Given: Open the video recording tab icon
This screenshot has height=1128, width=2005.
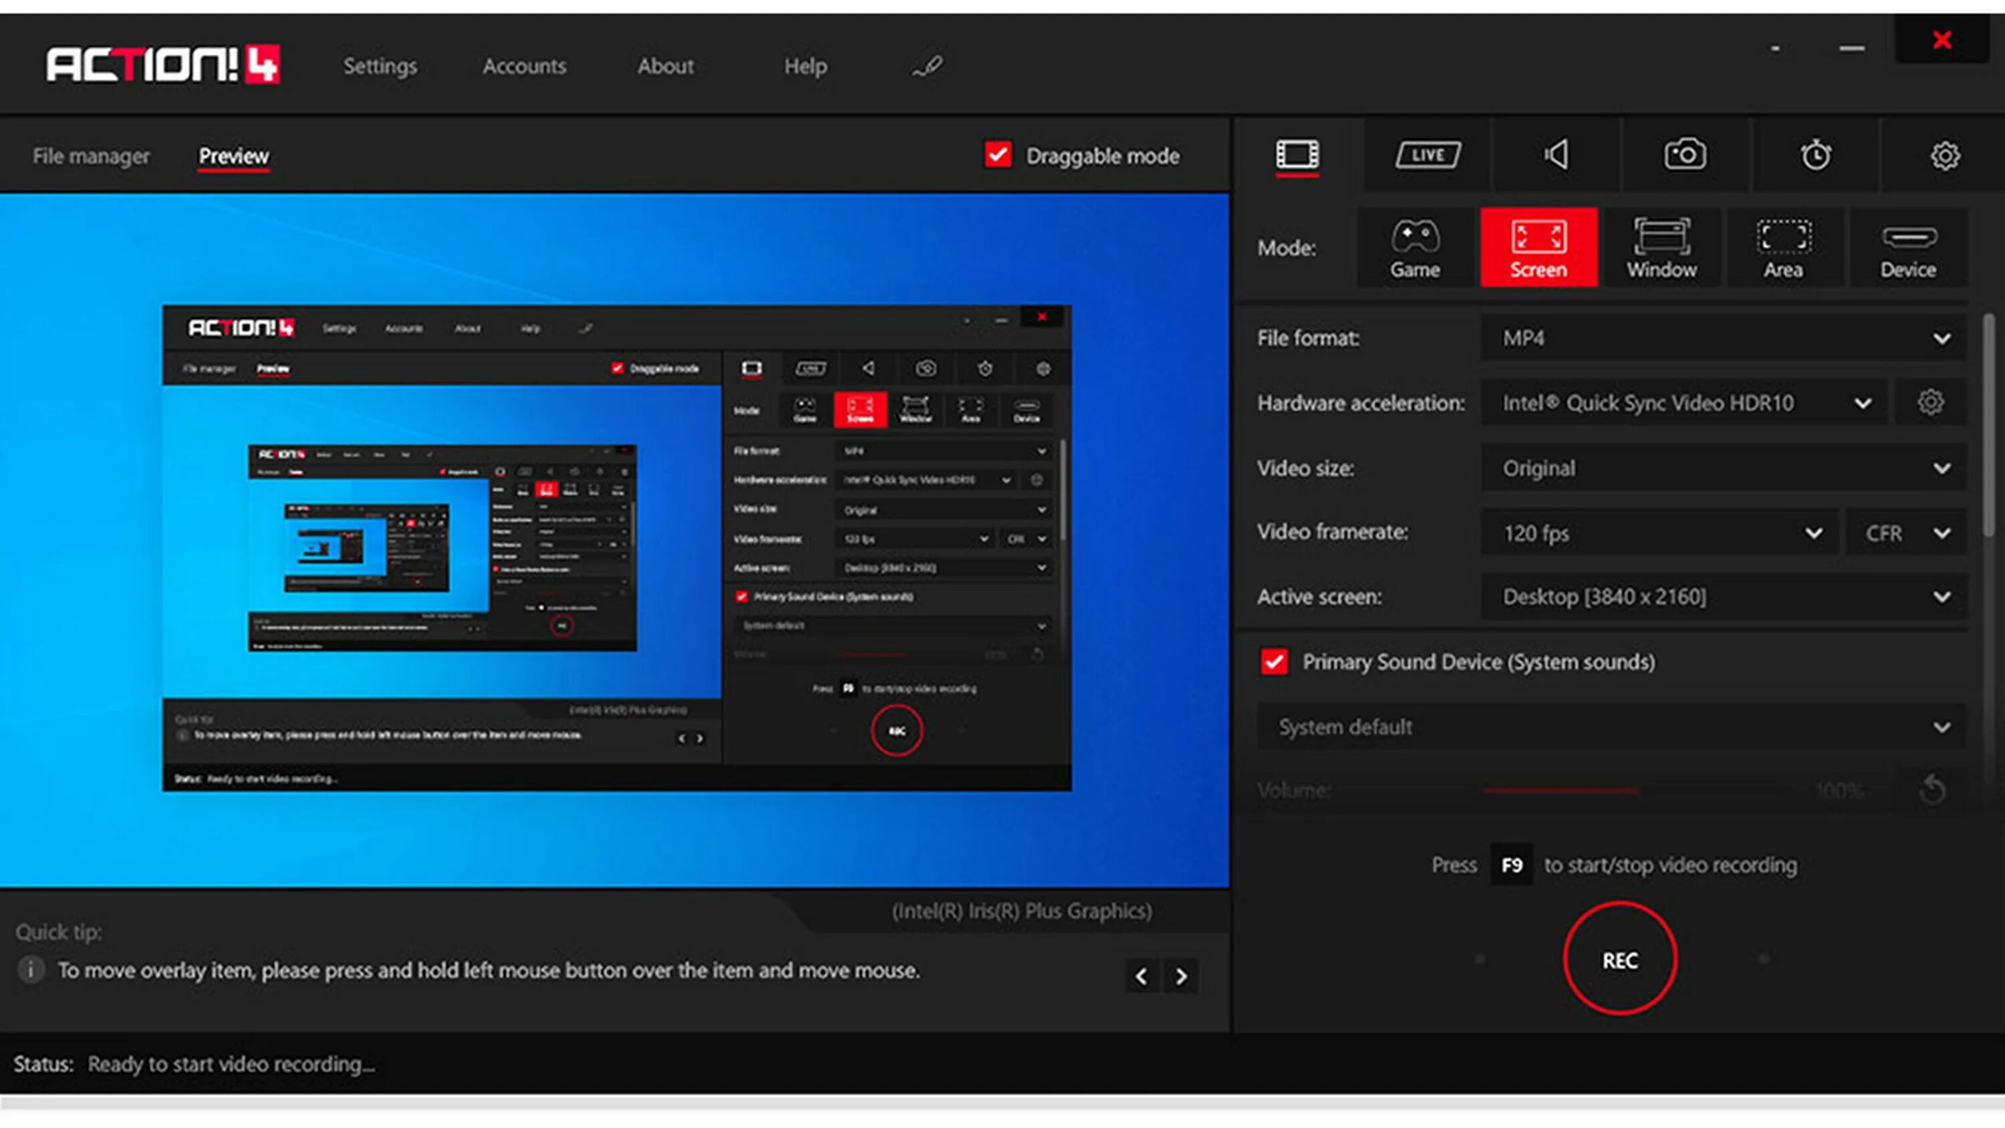Looking at the screenshot, I should coord(1297,155).
